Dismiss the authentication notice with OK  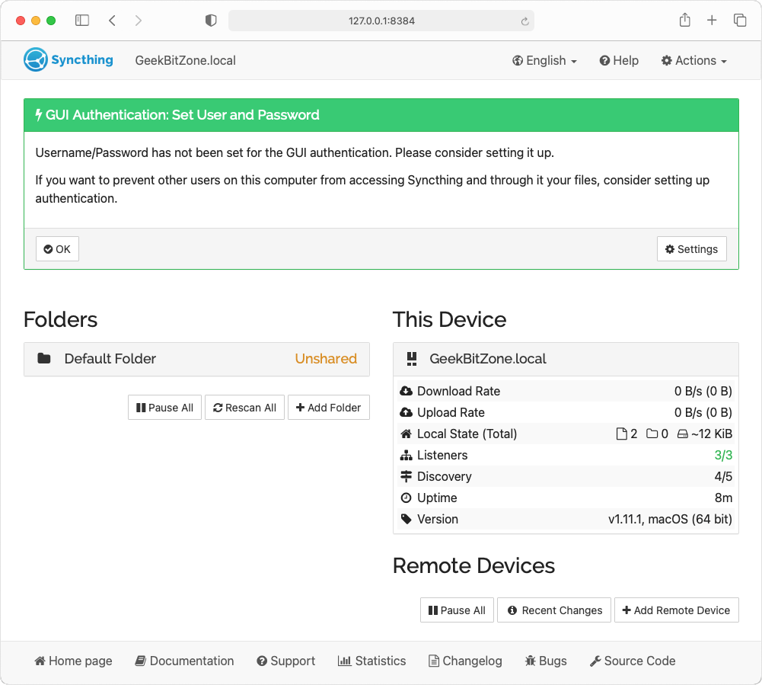57,248
